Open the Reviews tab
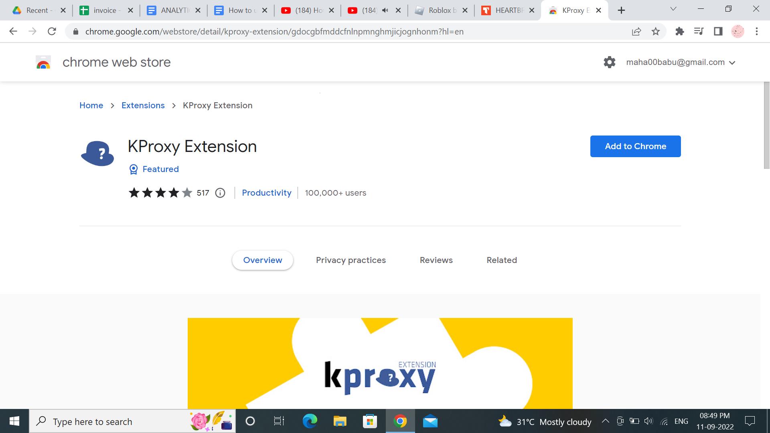 (x=436, y=260)
